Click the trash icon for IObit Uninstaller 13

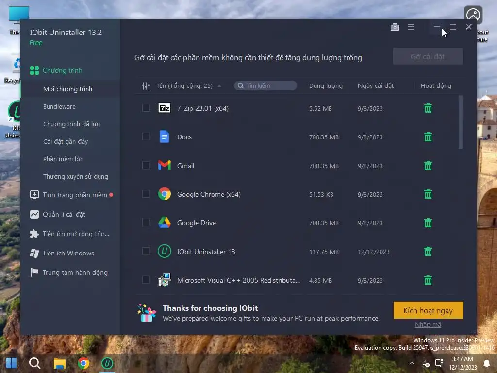(428, 252)
